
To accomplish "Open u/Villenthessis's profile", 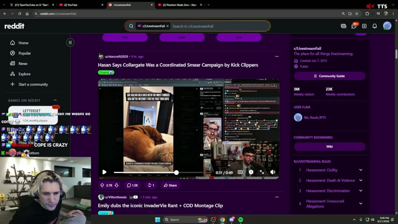I will click(x=116, y=197).
